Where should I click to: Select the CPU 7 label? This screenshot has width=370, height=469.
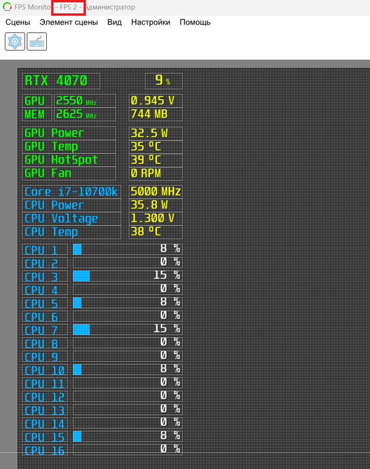click(45, 330)
